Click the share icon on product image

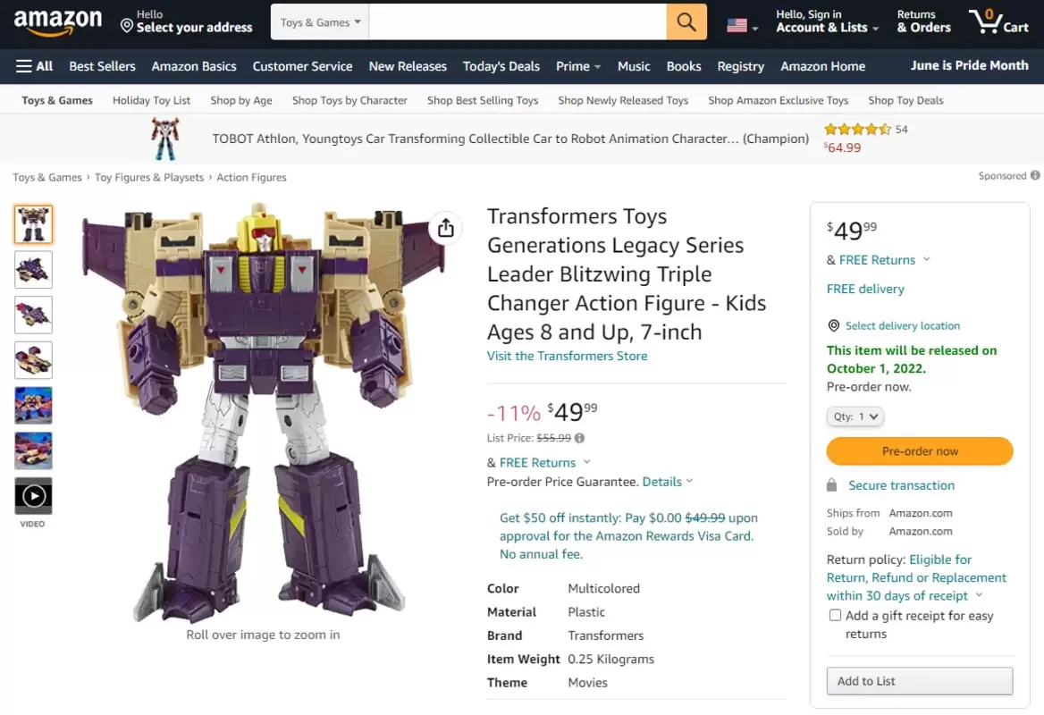click(x=445, y=229)
